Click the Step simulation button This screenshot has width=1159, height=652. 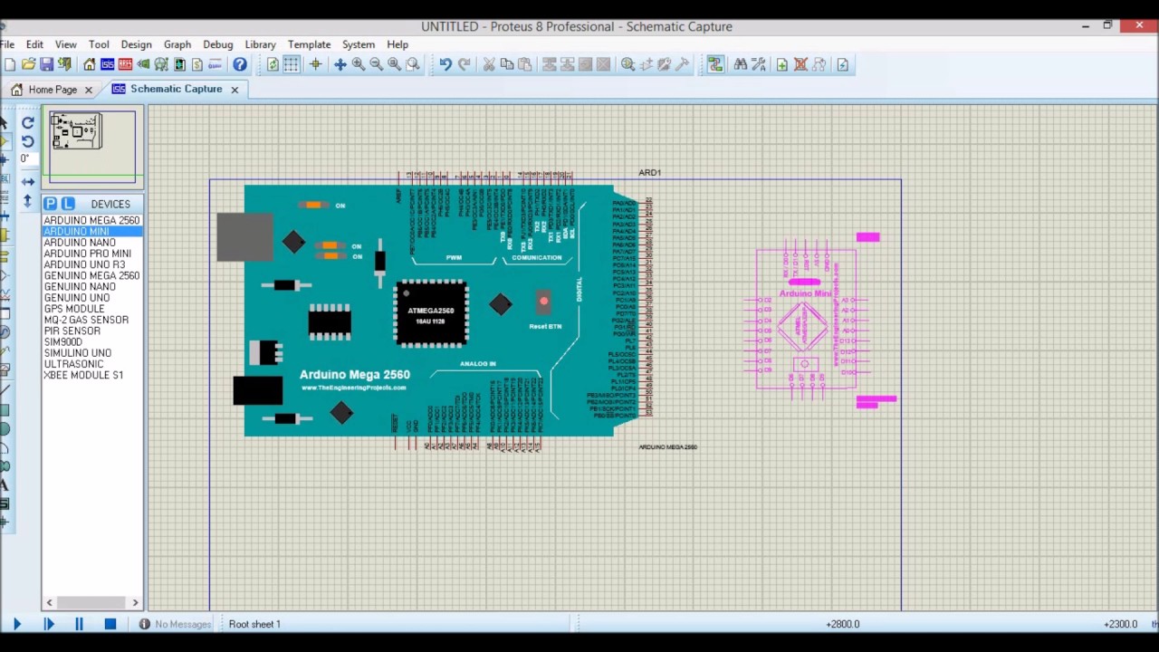point(49,624)
